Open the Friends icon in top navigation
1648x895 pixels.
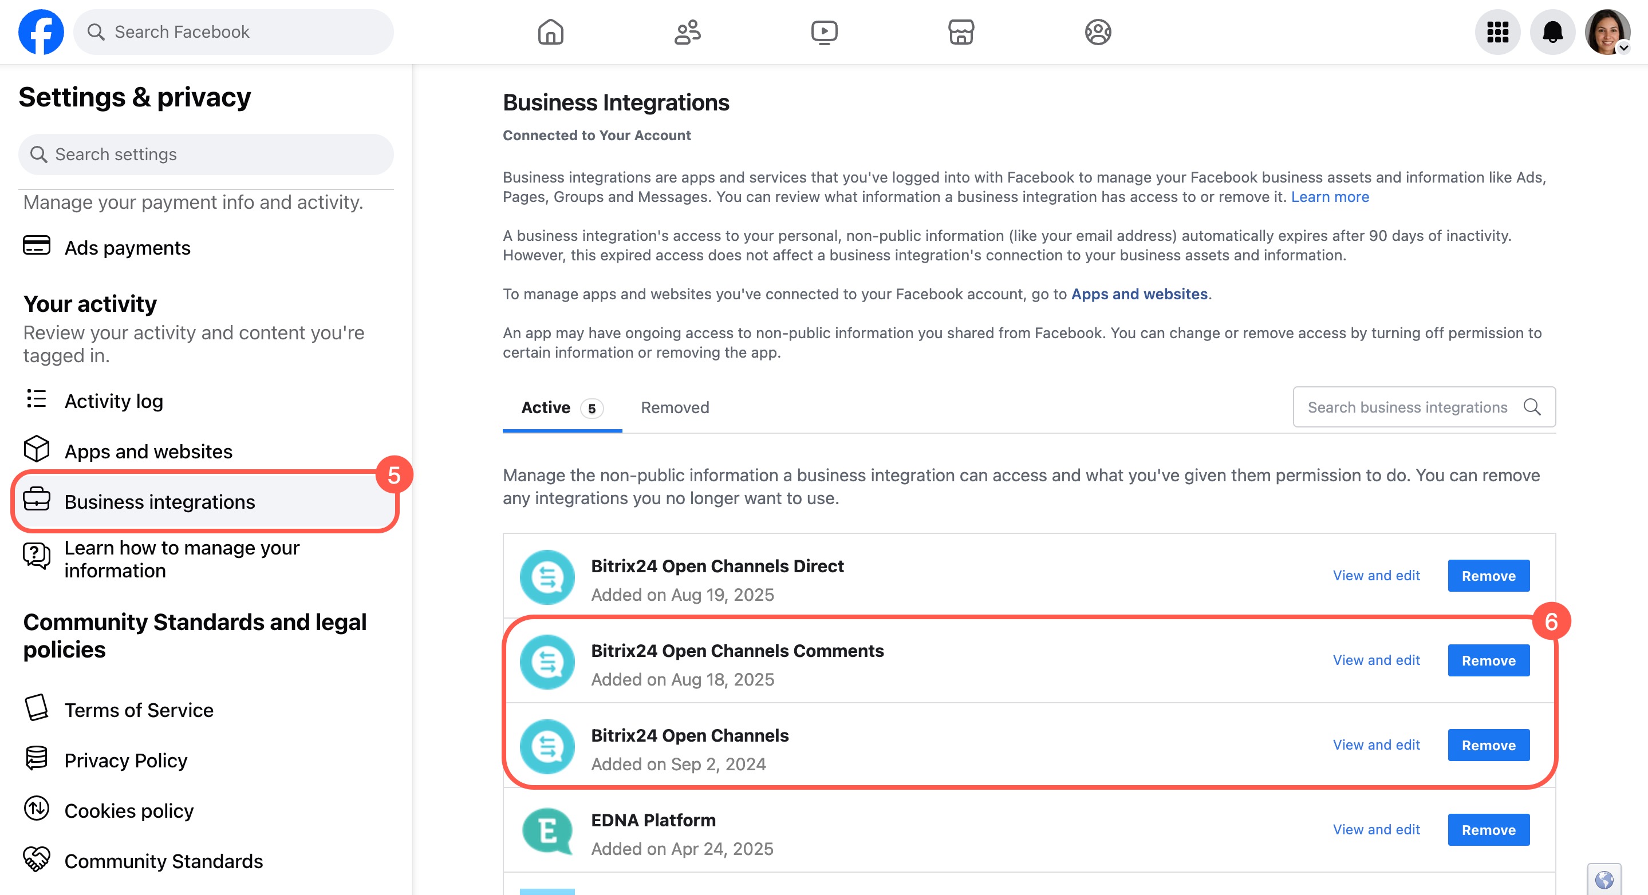tap(687, 32)
